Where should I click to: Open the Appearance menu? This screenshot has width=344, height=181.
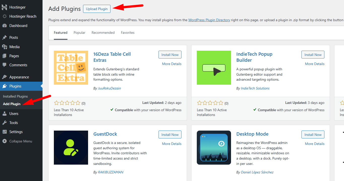point(21,77)
